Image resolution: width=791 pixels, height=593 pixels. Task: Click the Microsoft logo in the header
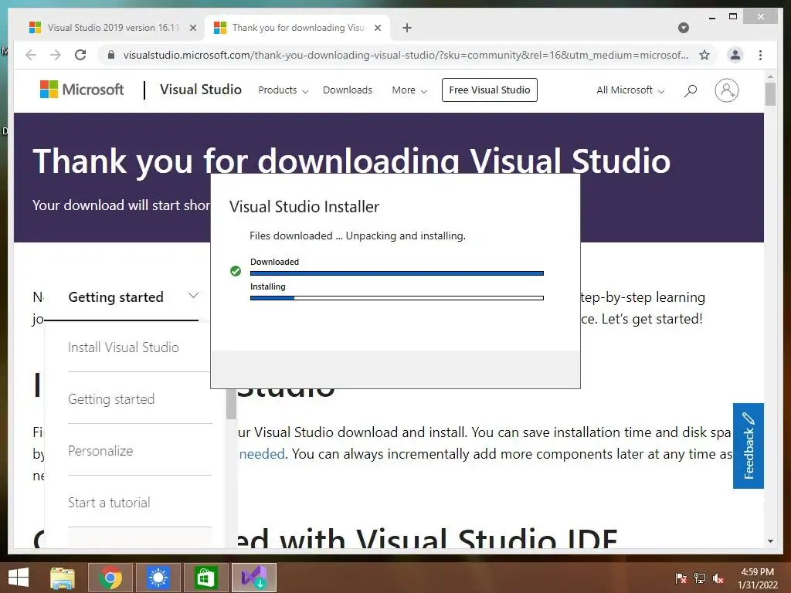click(82, 90)
